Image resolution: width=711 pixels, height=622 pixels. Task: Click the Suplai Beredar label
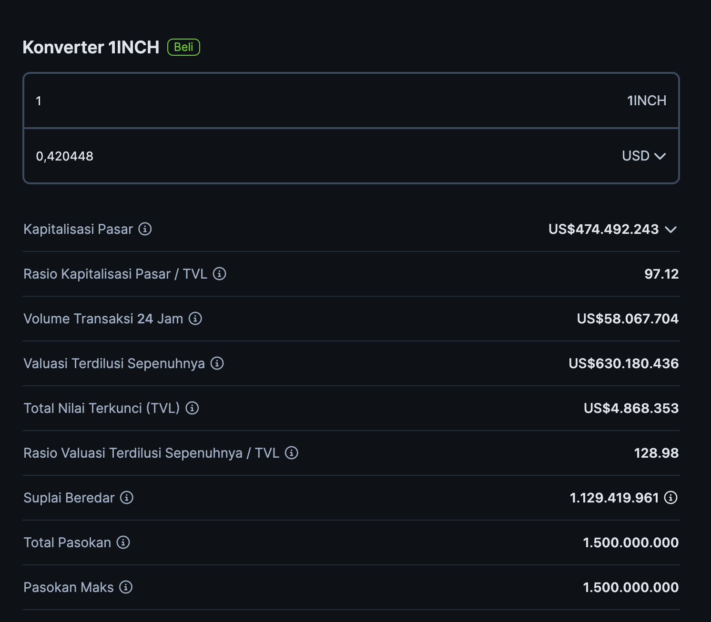point(69,498)
